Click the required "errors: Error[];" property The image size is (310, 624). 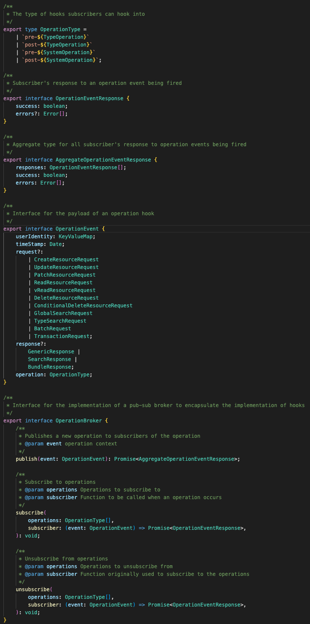tap(40, 183)
